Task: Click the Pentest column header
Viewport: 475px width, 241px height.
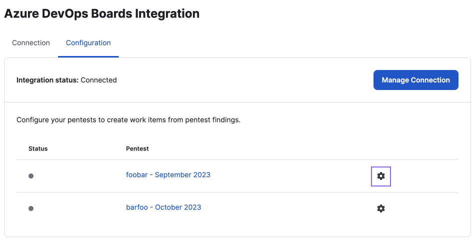Action: click(x=137, y=148)
